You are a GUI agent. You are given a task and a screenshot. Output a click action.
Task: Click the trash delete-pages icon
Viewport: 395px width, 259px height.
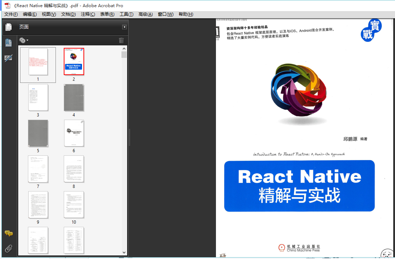[121, 40]
